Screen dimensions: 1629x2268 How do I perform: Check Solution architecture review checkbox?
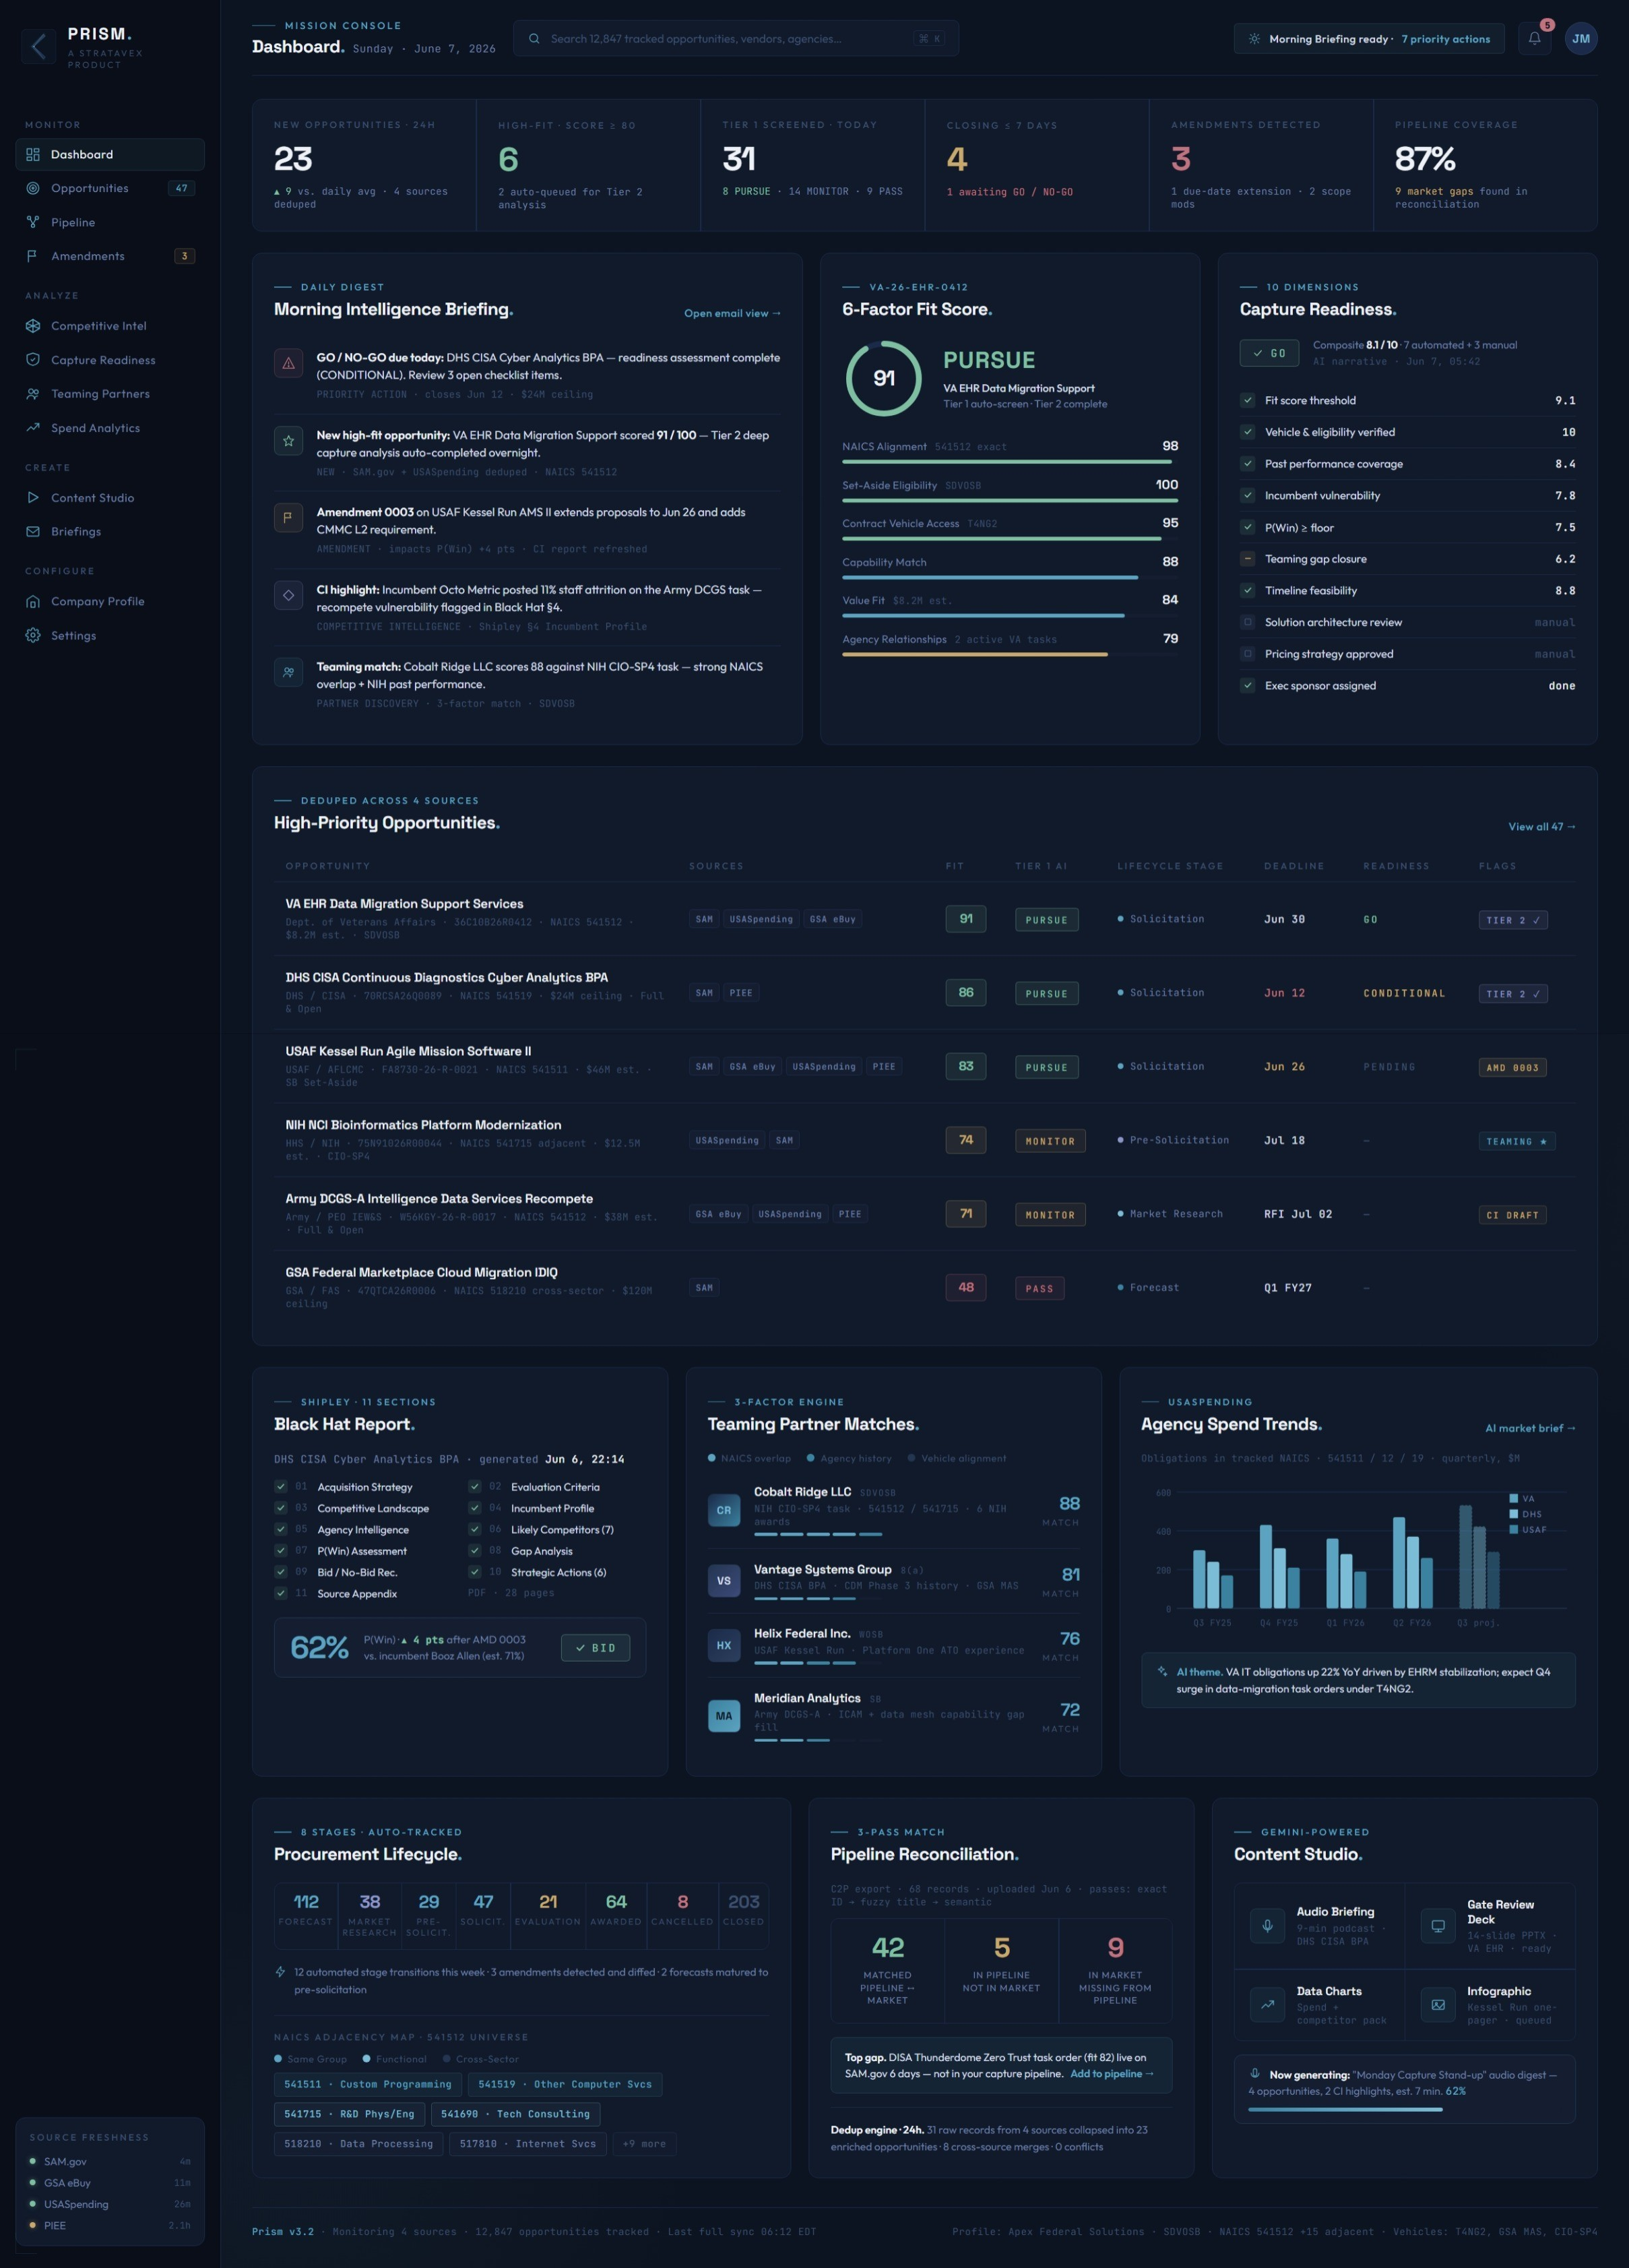1247,622
